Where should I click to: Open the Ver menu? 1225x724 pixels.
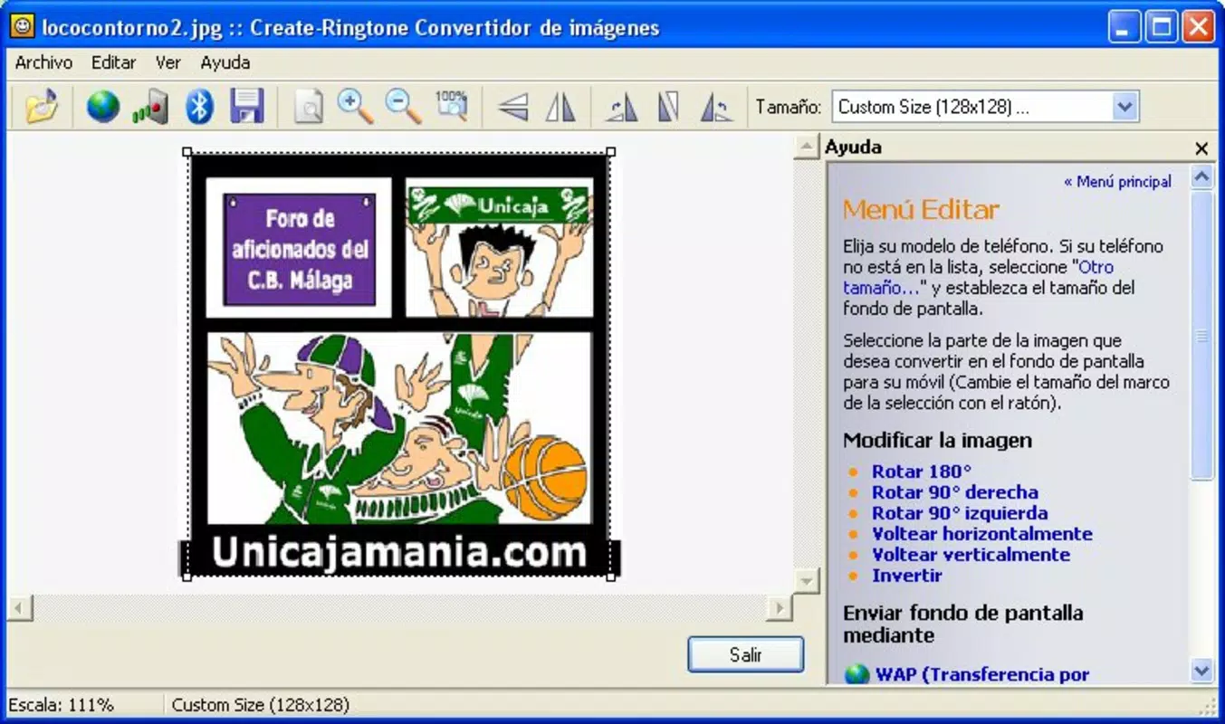(168, 62)
